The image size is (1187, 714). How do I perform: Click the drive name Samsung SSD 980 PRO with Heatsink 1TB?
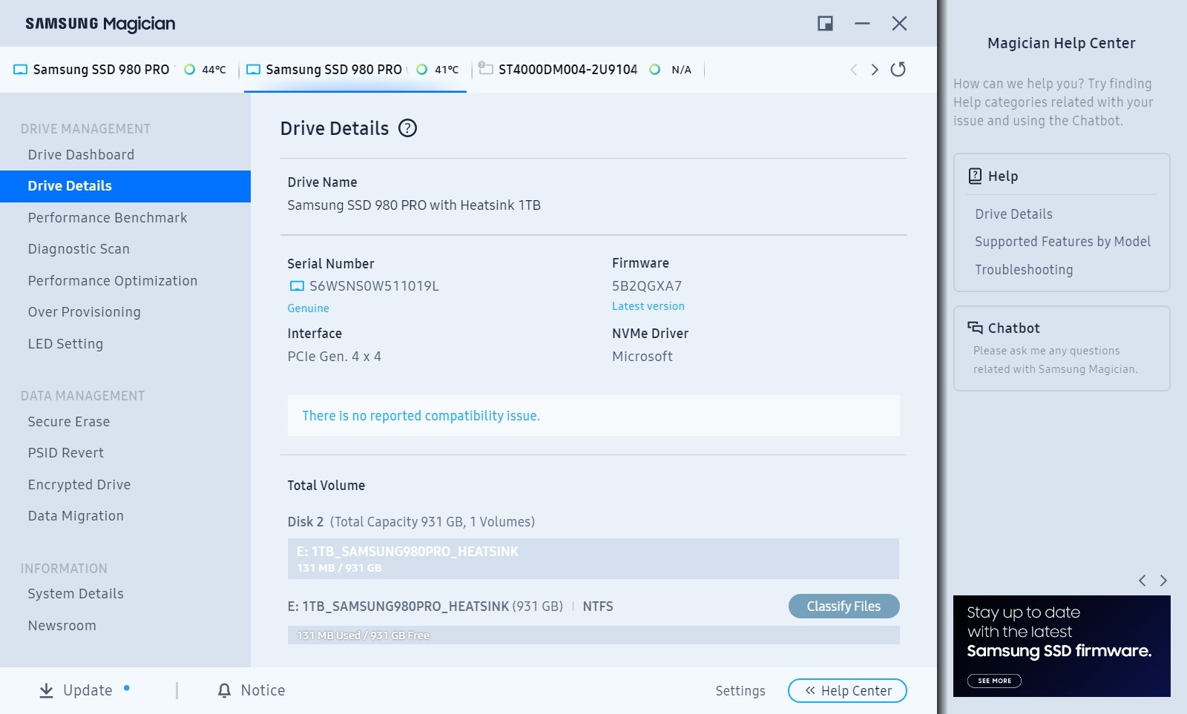(x=414, y=205)
